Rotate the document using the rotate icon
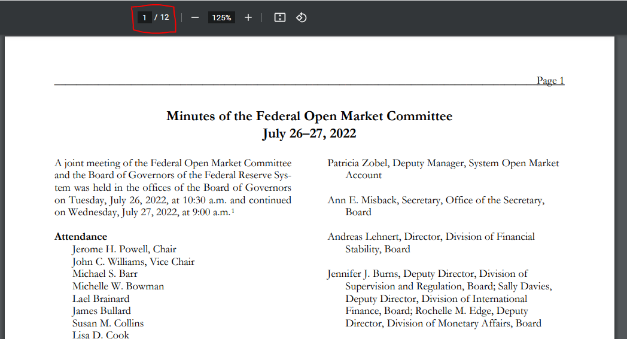The width and height of the screenshot is (627, 339). click(x=301, y=17)
